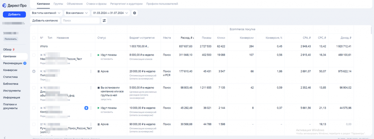Click green play status icon in 311 948,10 row
Image resolution: width=374 pixels, height=139 pixels.
click(99, 55)
